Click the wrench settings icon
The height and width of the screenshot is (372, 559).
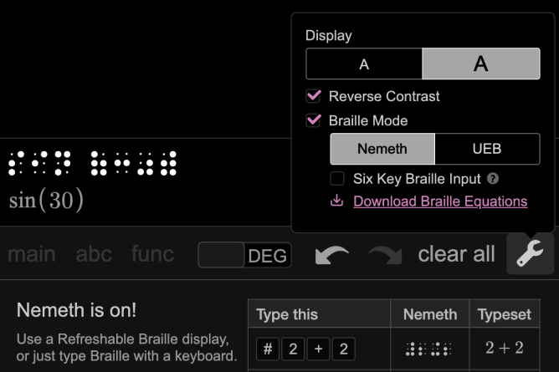coord(530,254)
